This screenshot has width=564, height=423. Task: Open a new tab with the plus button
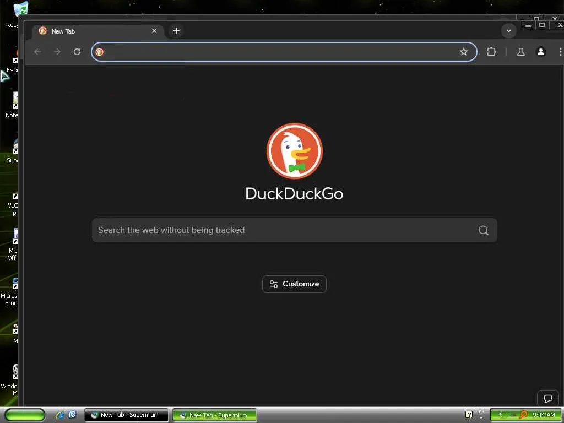coord(176,31)
